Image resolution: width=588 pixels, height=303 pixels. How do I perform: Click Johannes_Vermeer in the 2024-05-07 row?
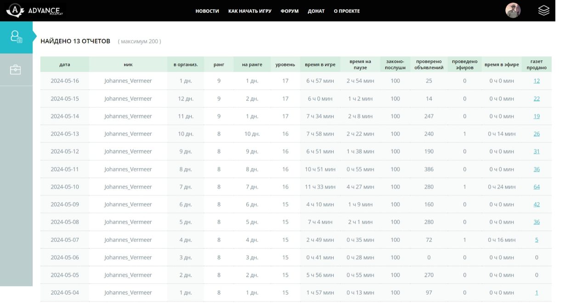128,240
